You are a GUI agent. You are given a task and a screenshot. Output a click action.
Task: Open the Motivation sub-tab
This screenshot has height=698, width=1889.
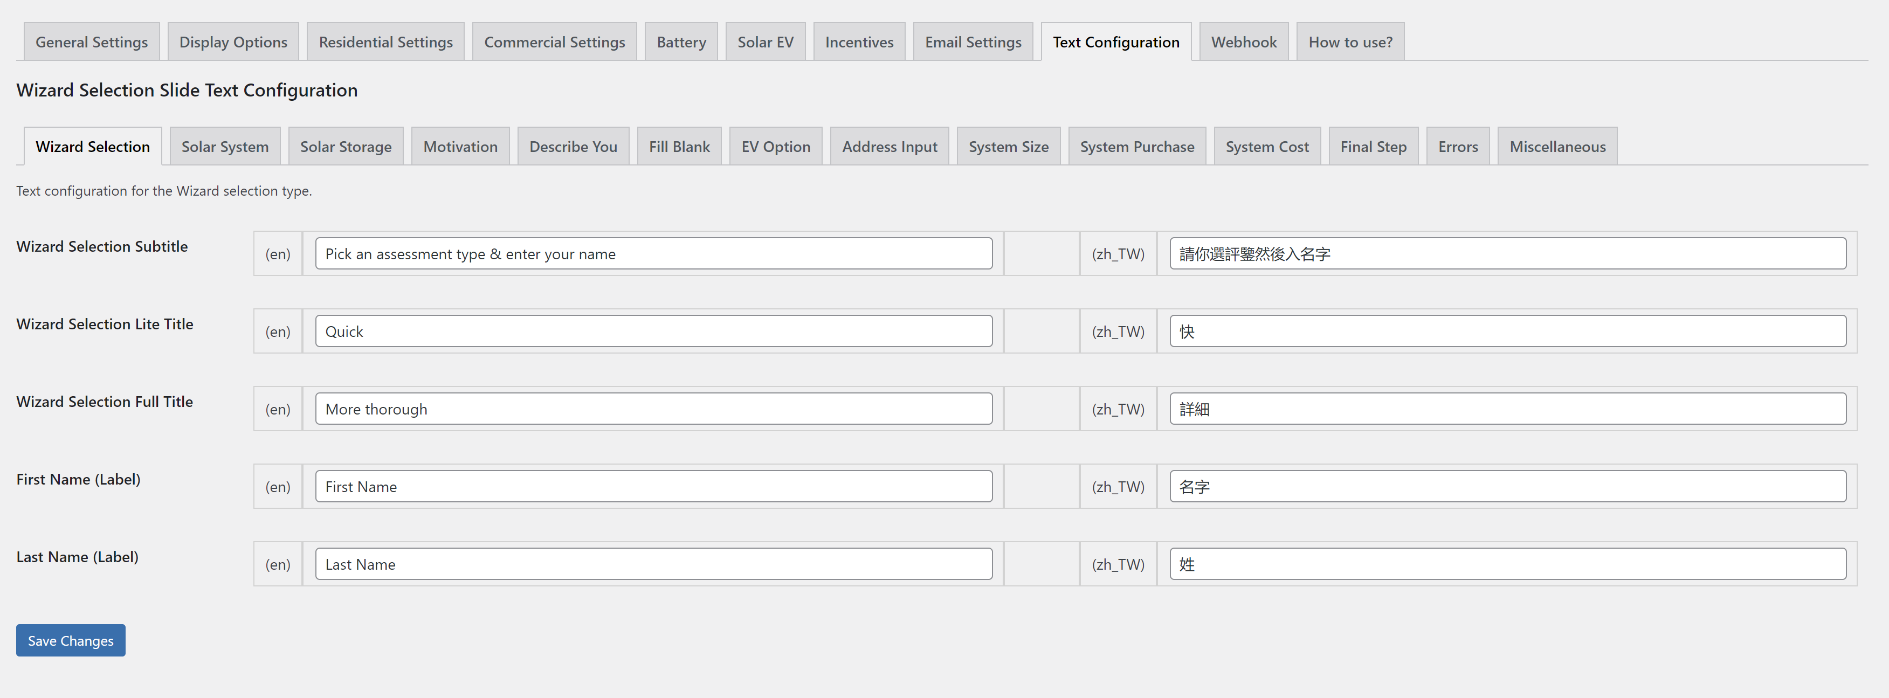[x=460, y=147]
